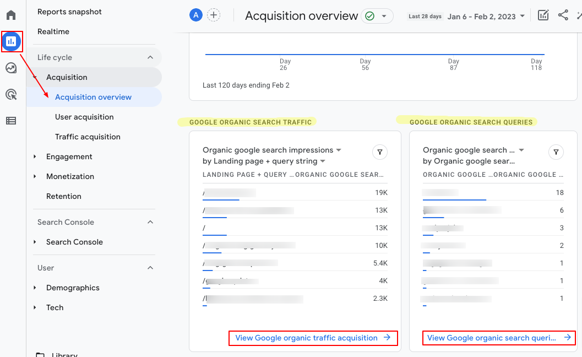
Task: Click View Google organic search queries link
Action: point(499,338)
